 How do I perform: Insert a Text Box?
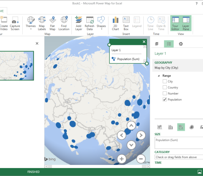(126, 23)
